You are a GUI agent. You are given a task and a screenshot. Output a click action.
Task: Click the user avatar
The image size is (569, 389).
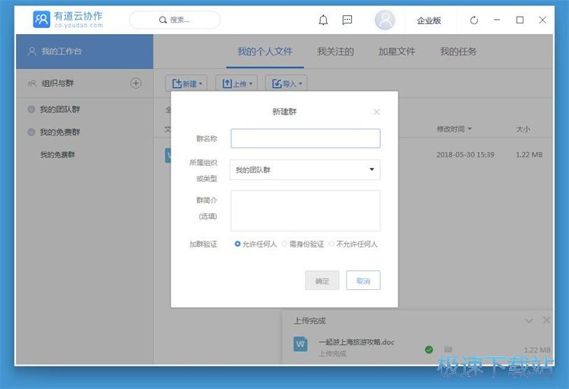point(385,20)
